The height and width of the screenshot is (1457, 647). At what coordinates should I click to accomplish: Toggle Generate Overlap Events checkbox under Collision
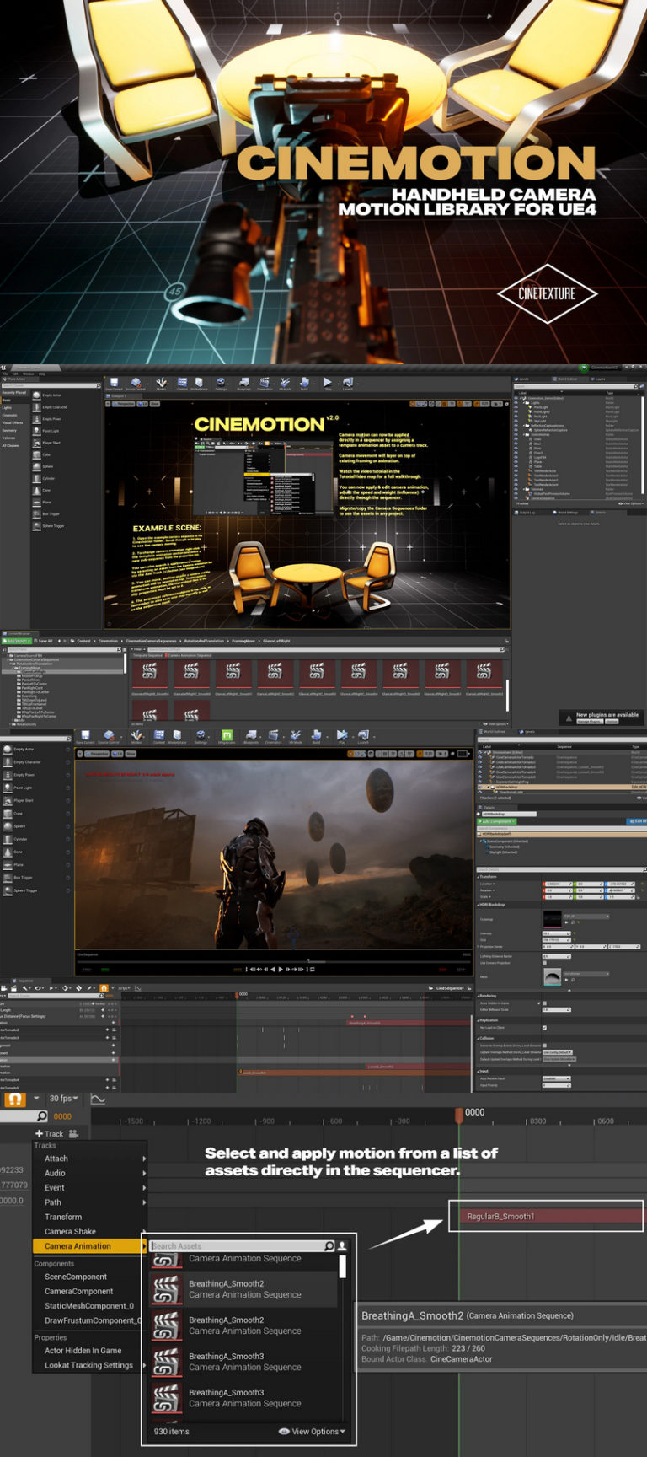(x=544, y=1046)
